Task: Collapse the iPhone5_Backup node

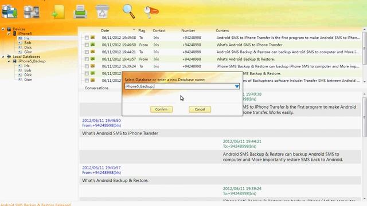Action: (x=9, y=61)
